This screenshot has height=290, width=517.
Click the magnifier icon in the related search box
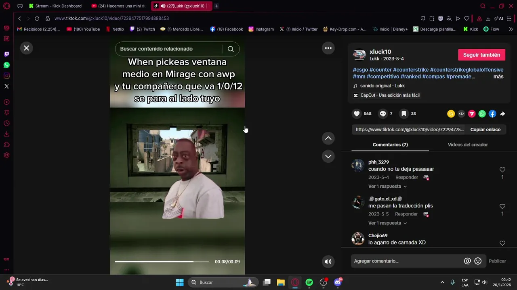coord(231,49)
